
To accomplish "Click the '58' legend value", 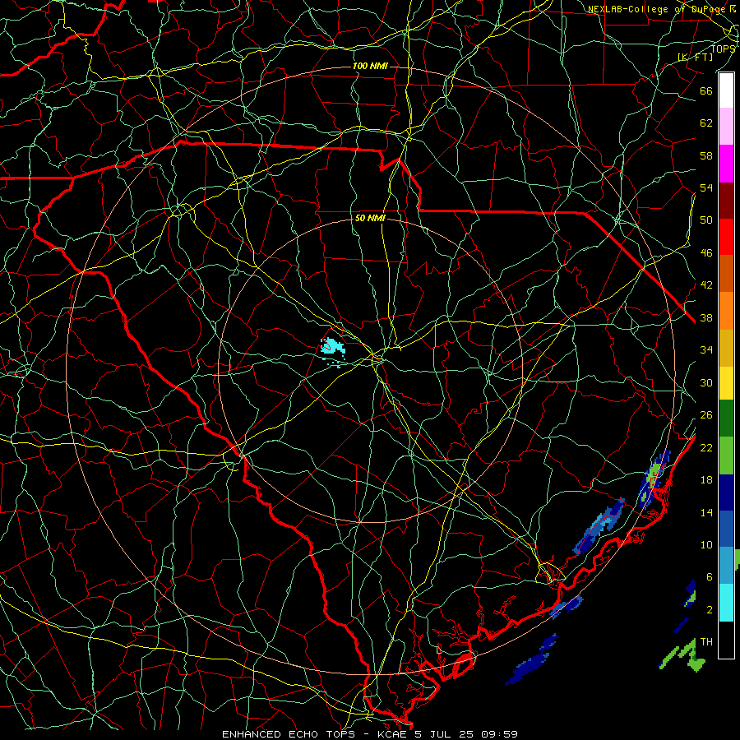I will (x=706, y=155).
